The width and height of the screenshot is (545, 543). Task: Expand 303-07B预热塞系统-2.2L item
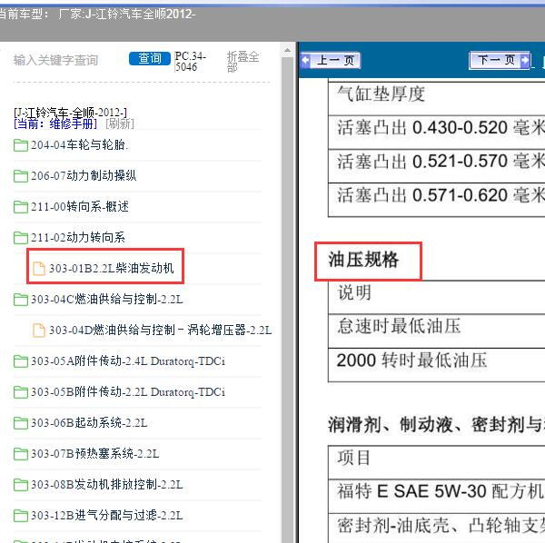94,454
